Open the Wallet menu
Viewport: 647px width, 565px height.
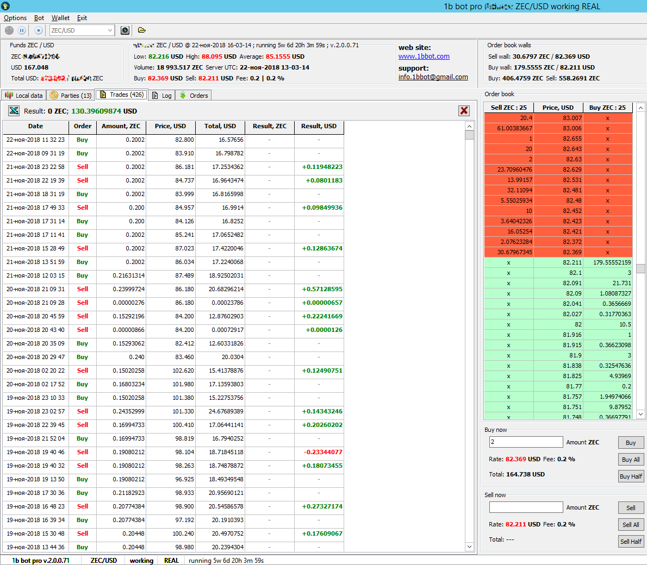click(60, 18)
